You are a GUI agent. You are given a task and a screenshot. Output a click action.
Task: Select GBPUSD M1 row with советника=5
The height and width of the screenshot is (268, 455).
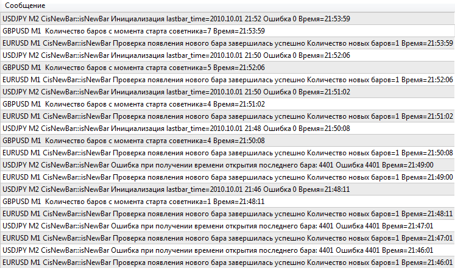tap(228, 68)
